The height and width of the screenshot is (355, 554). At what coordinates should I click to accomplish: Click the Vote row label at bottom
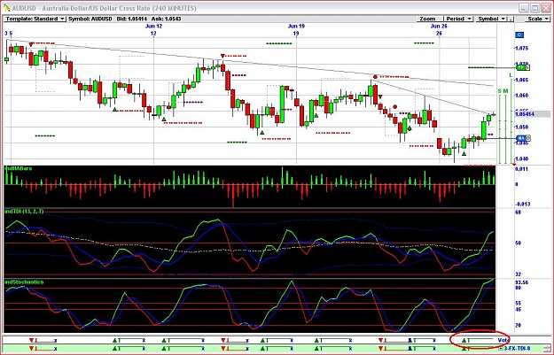point(503,340)
